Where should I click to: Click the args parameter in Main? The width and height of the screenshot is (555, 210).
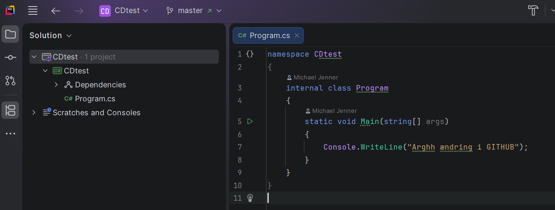pyautogui.click(x=435, y=122)
